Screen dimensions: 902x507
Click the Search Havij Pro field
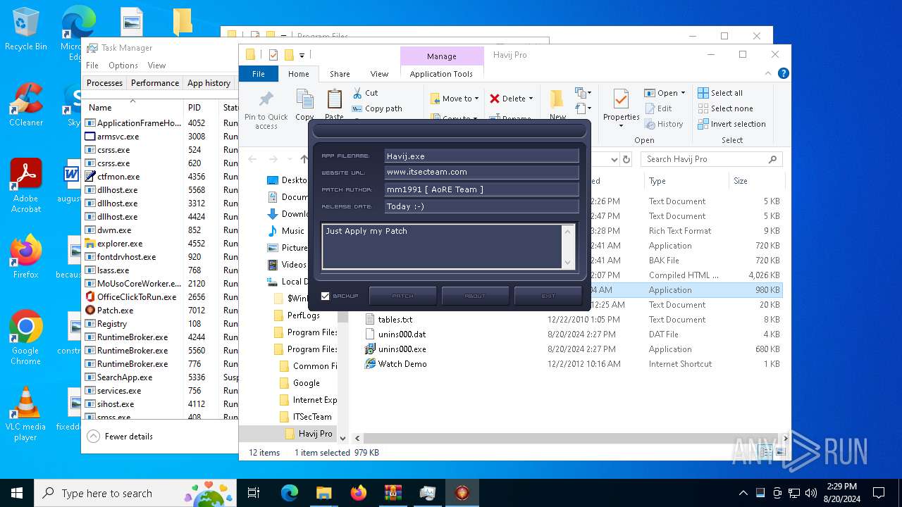(712, 159)
